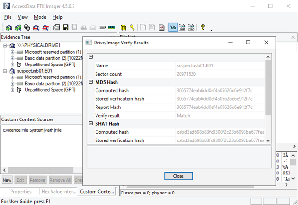Click the suspectusb01.E01 image icon in the tree

(x=12, y=71)
